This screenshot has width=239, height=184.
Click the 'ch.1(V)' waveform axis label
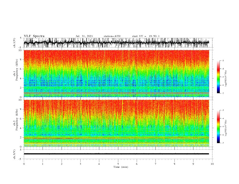[14, 43]
